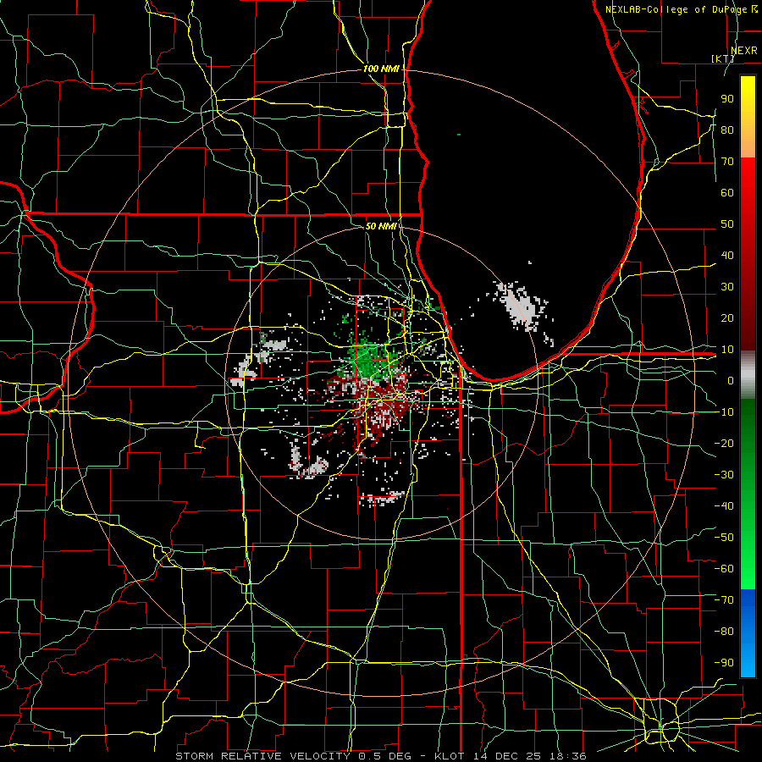Click the 80 value on the velocity scale

click(727, 130)
